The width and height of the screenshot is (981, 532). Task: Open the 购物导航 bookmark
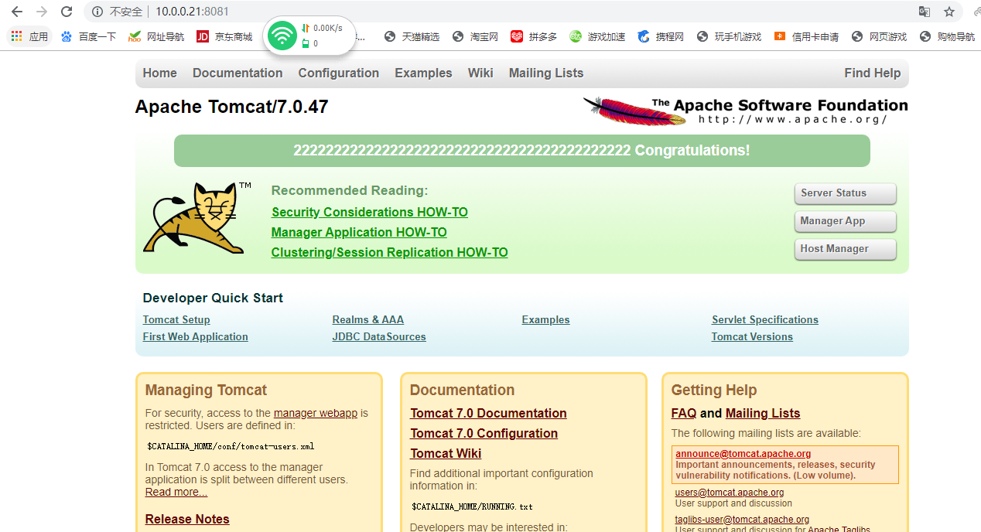[947, 36]
